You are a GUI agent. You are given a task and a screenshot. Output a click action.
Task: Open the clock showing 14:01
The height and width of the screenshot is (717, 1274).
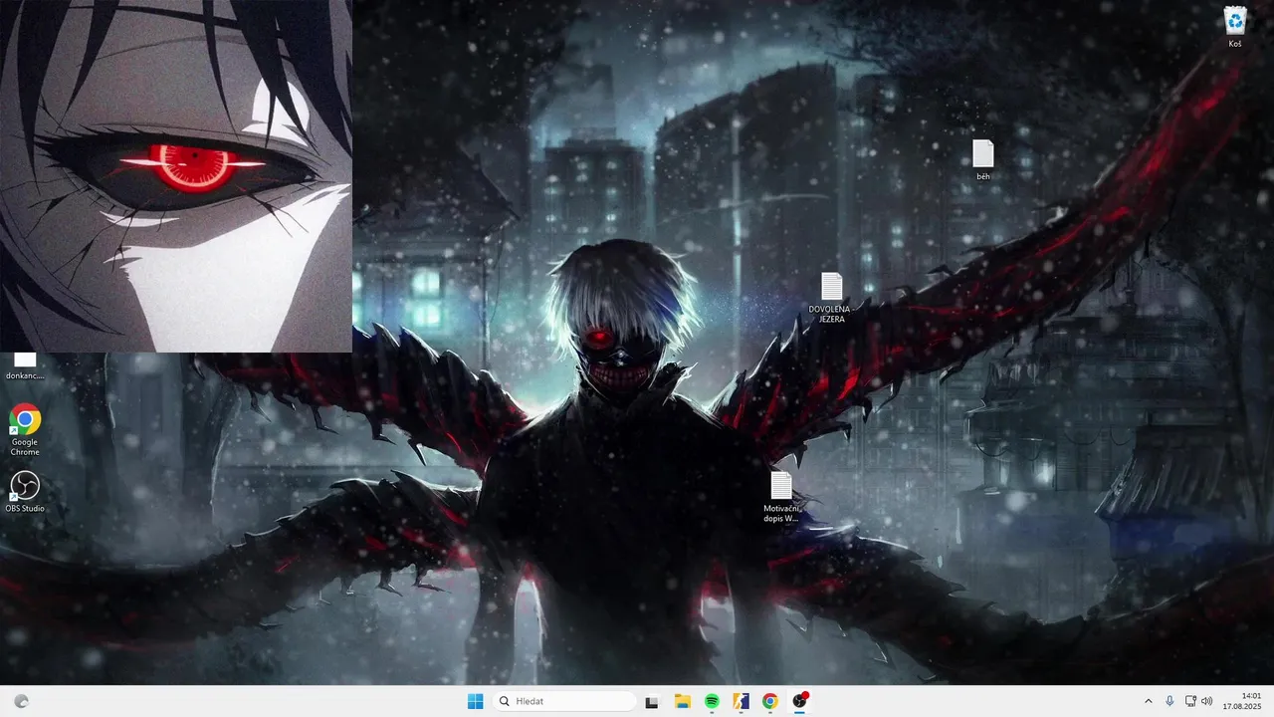[1242, 701]
